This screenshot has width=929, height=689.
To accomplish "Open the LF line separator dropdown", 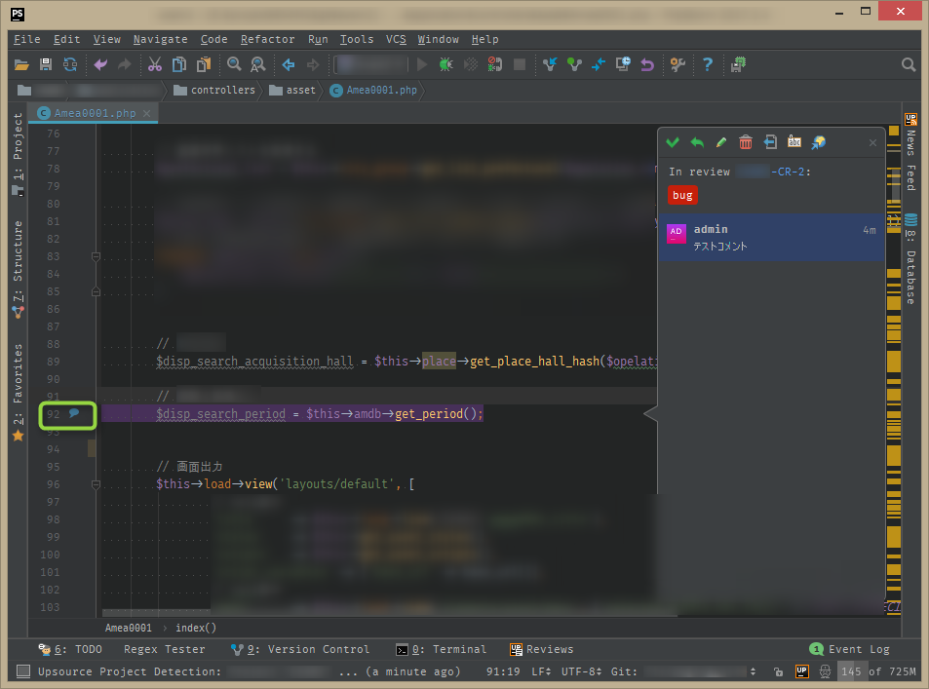I will (542, 671).
